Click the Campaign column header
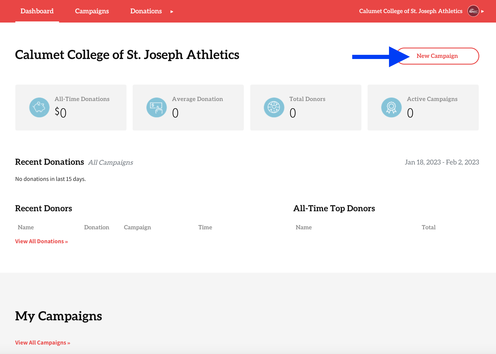496x354 pixels. tap(137, 227)
